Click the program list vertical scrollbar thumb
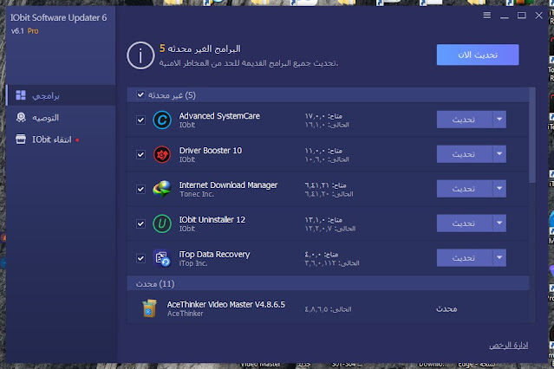The image size is (554, 369). point(532,136)
